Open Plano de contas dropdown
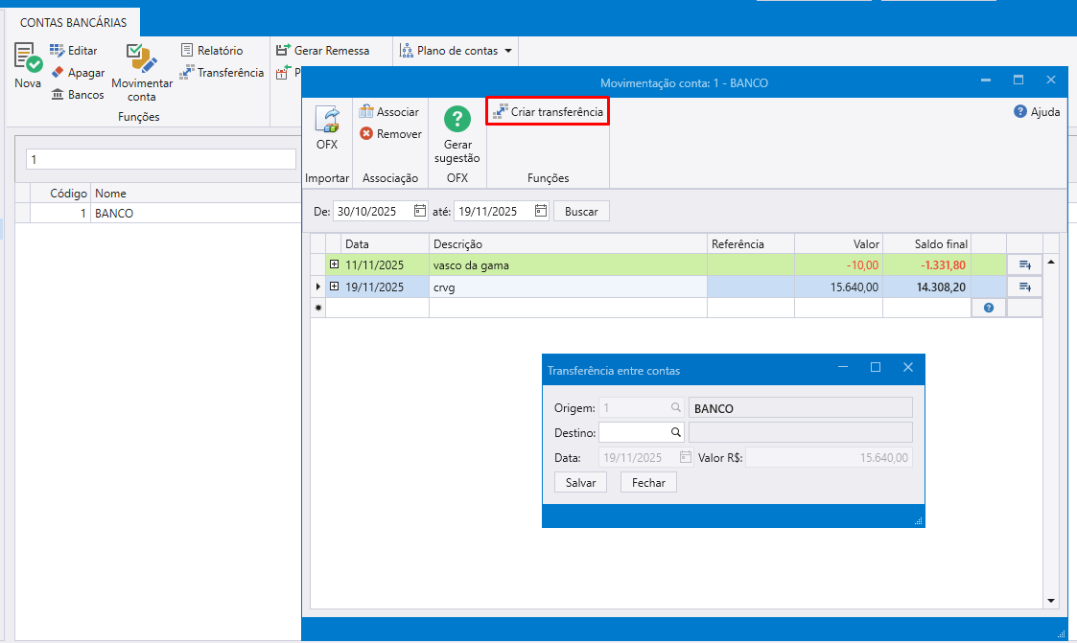The width and height of the screenshot is (1077, 643). coord(457,51)
